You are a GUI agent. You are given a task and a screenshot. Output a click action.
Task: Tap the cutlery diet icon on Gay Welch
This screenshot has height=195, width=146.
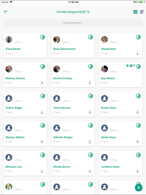134,66
